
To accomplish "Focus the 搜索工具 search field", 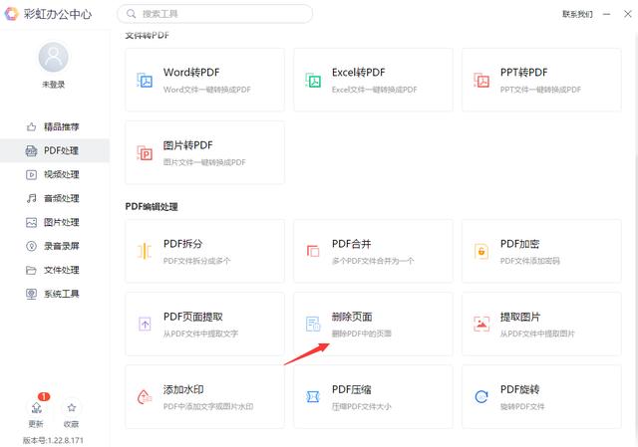I will [215, 14].
